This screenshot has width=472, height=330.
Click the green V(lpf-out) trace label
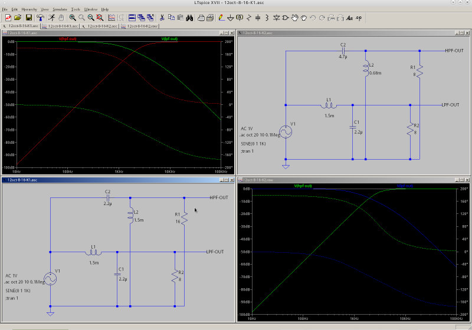169,39
